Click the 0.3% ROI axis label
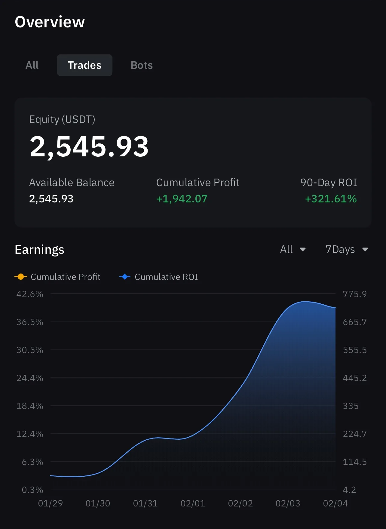The height and width of the screenshot is (529, 386). pos(32,490)
